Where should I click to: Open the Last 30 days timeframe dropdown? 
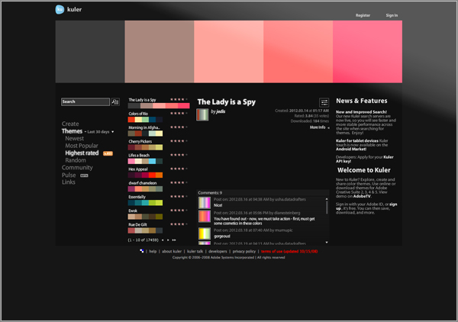pyautogui.click(x=101, y=132)
